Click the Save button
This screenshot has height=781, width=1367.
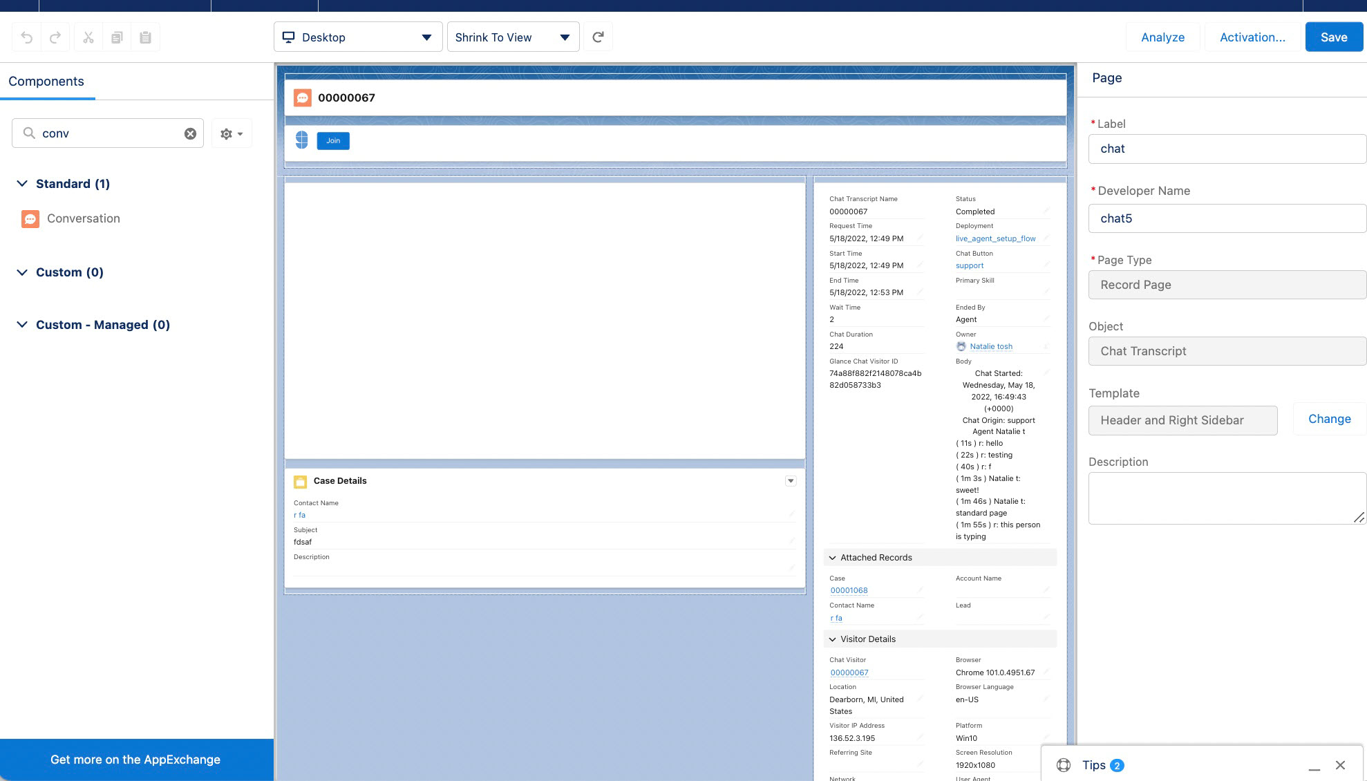tap(1333, 37)
